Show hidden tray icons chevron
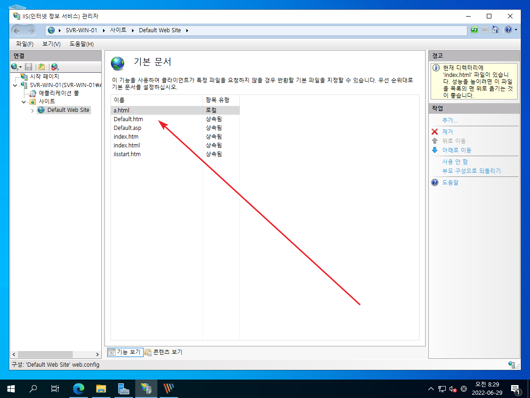 click(431, 388)
